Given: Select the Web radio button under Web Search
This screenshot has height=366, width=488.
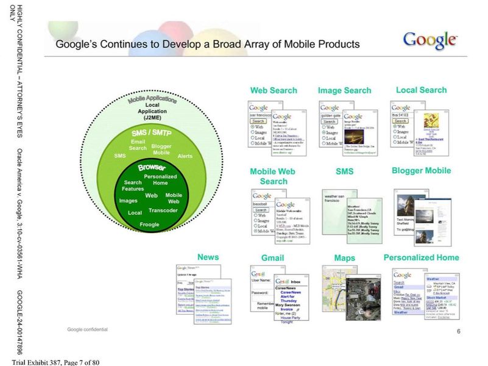Looking at the screenshot, I should click(x=253, y=127).
